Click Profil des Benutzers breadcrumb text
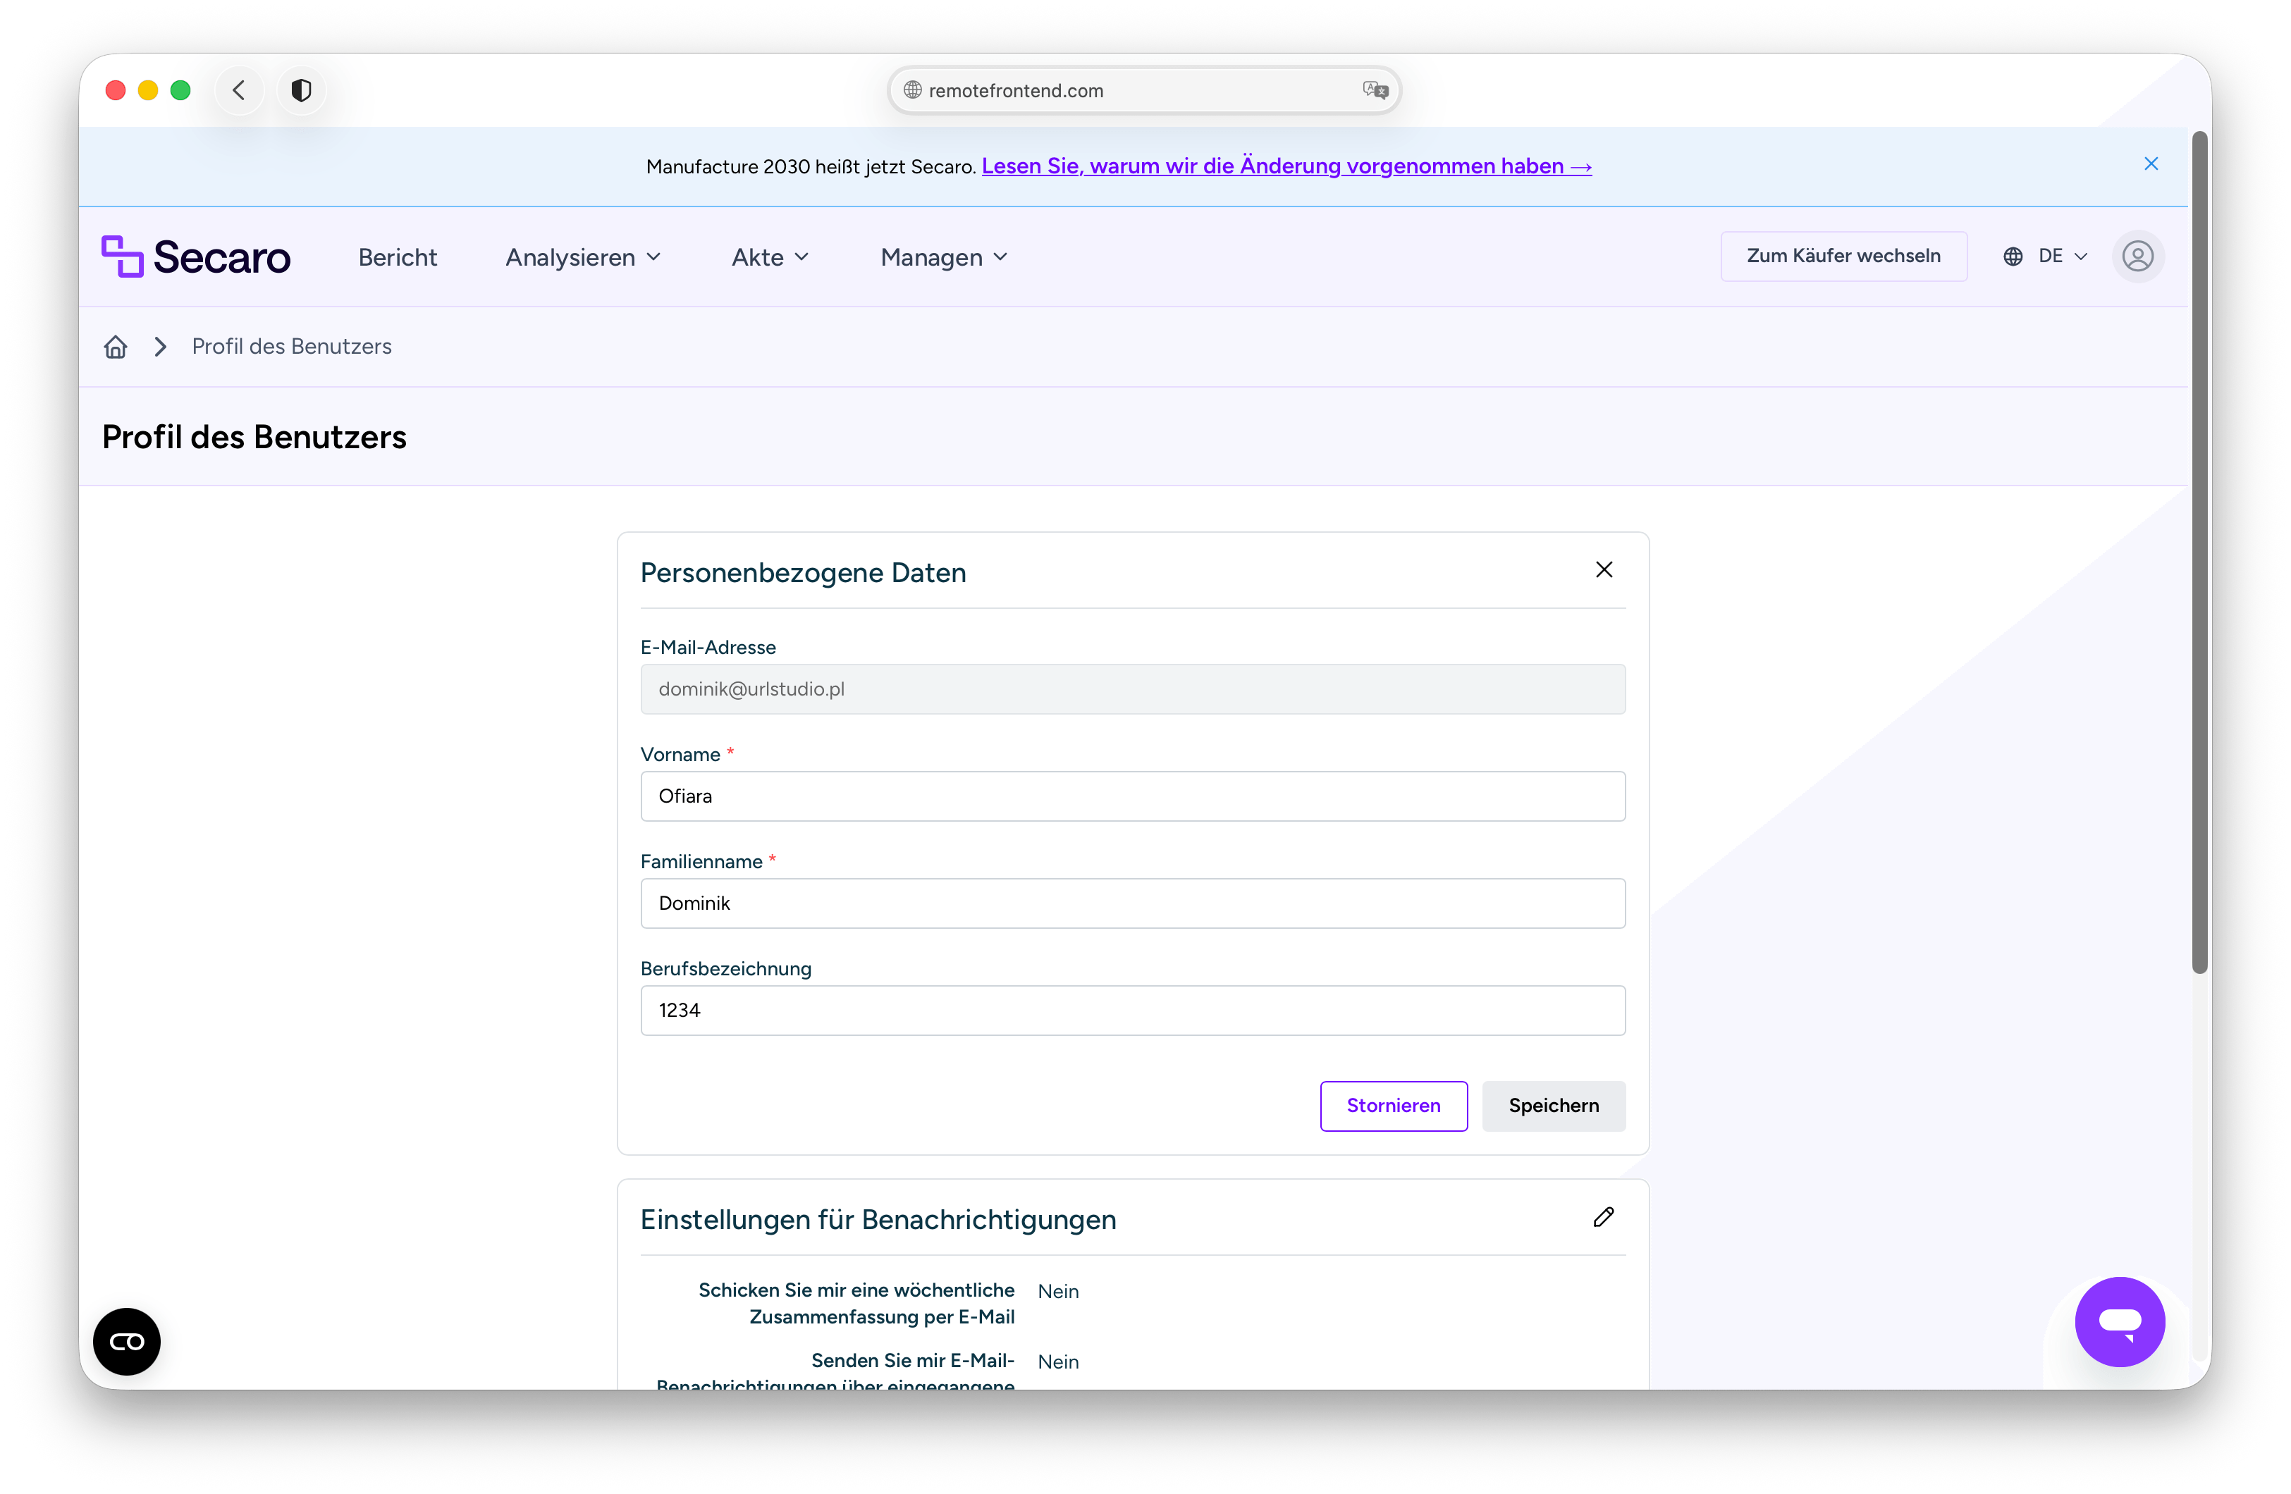 292,347
